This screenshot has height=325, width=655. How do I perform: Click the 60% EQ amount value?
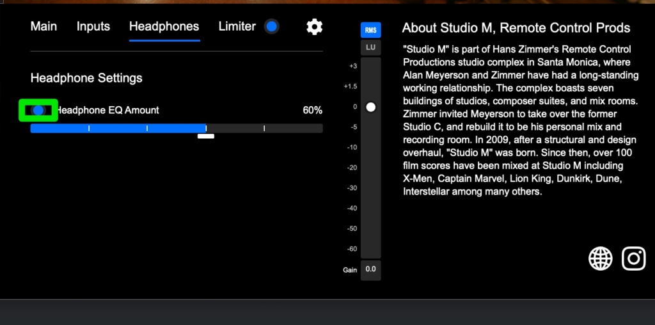[312, 111]
